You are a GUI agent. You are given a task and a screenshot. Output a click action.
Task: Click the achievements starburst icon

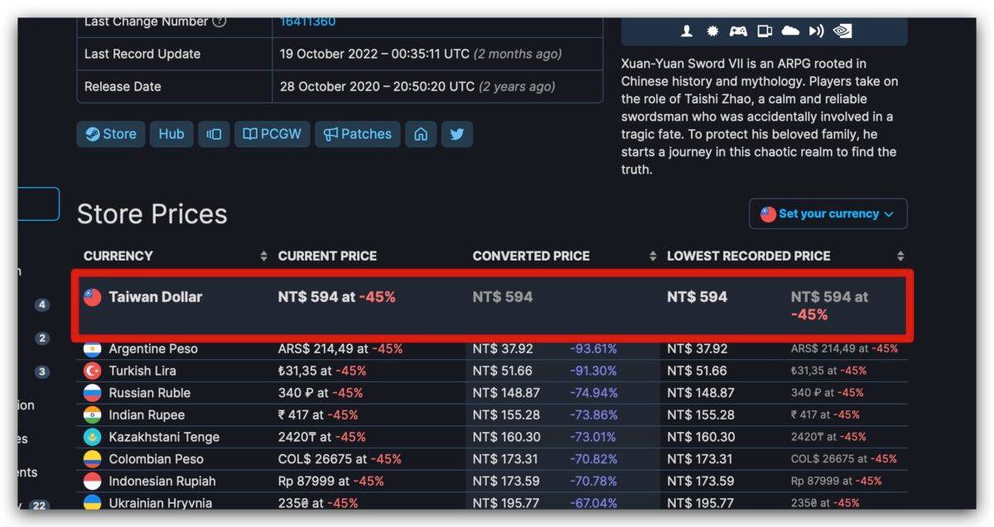[x=712, y=31]
